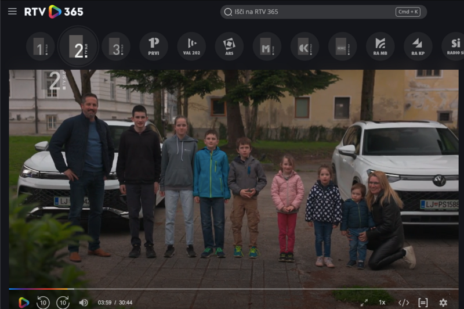
Task: Open the RA MB radio channel
Action: tap(380, 46)
